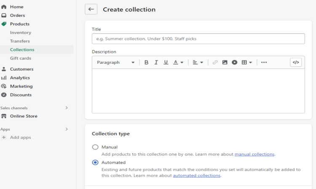316x189 pixels.
Task: Select the Manual collection type
Action: coord(95,147)
